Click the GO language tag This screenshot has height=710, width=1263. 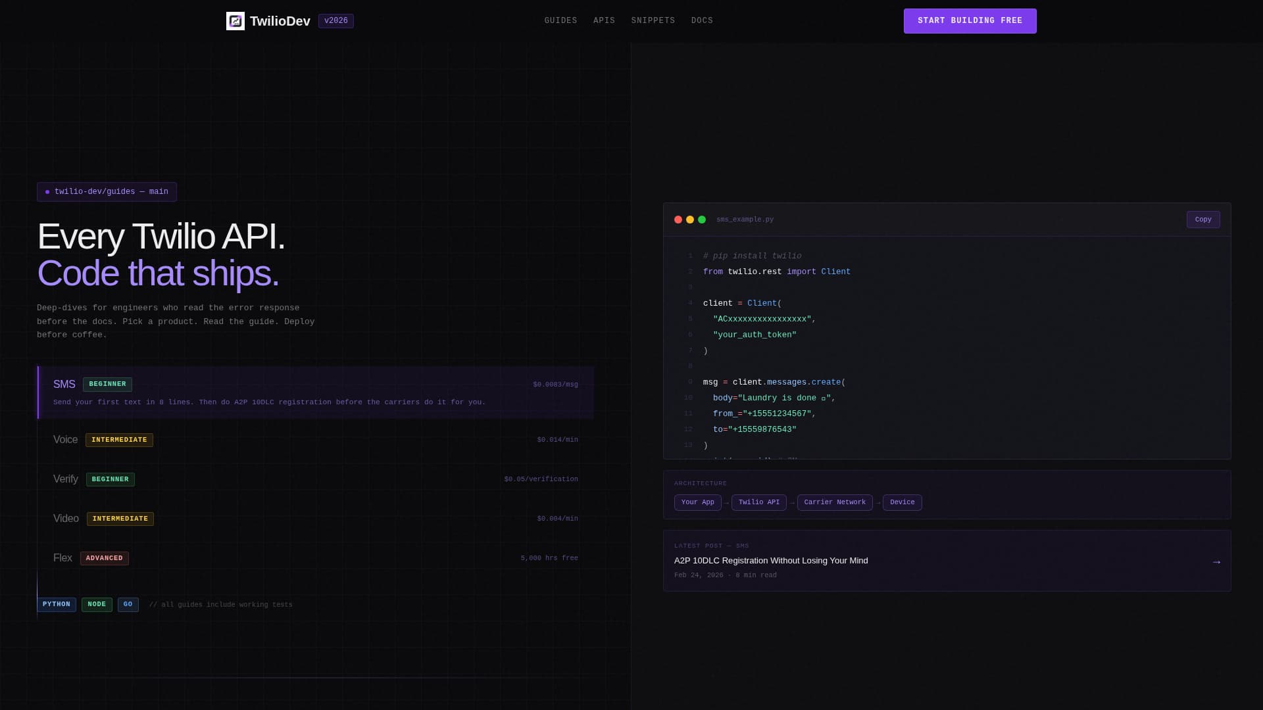coord(128,605)
